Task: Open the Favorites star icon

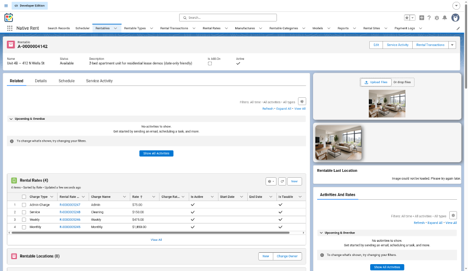Action: (x=407, y=18)
